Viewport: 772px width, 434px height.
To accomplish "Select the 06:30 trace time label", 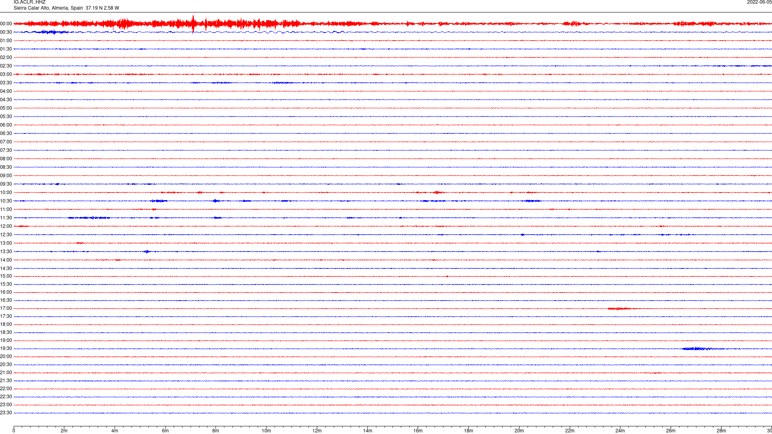I will pos(6,133).
